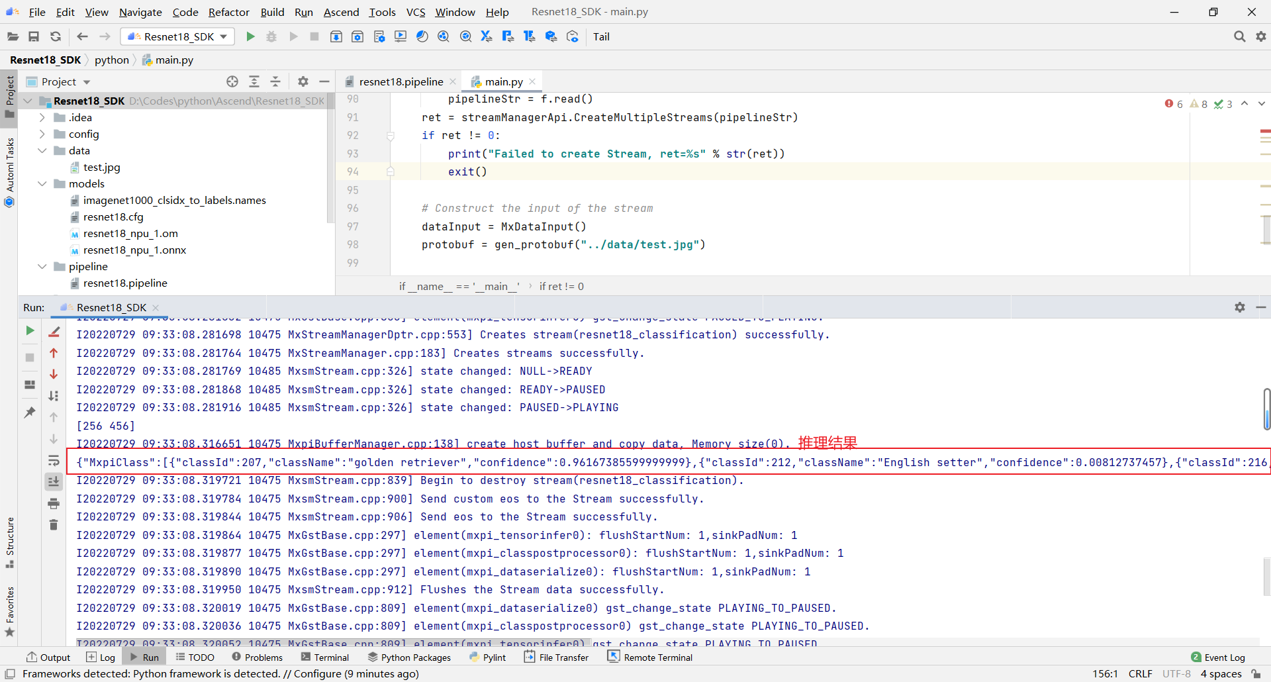Open the Resnet18_SDK run configuration dropdown
Viewport: 1271px width, 682px height.
pos(178,36)
